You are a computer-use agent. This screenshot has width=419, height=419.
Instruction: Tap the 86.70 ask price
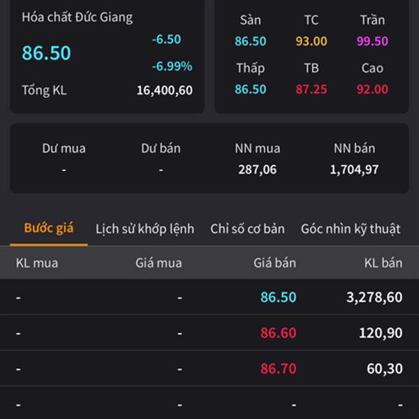click(278, 369)
